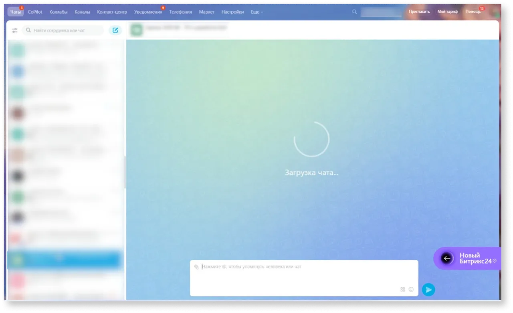Screen dimensions: 513x313
Task: Click the magnifier search icon in top bar
Action: point(354,12)
